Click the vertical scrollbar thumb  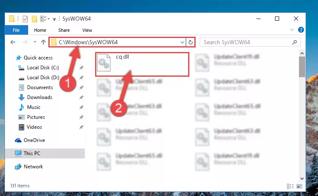tap(302, 67)
